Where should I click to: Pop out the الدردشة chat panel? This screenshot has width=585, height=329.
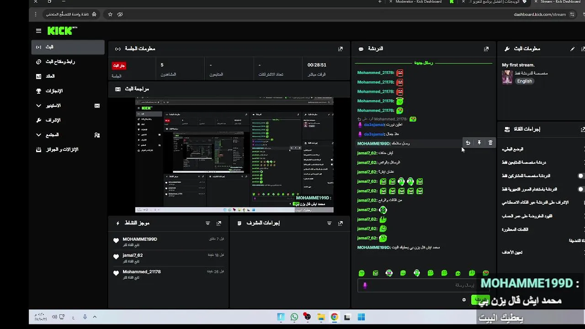(x=486, y=49)
